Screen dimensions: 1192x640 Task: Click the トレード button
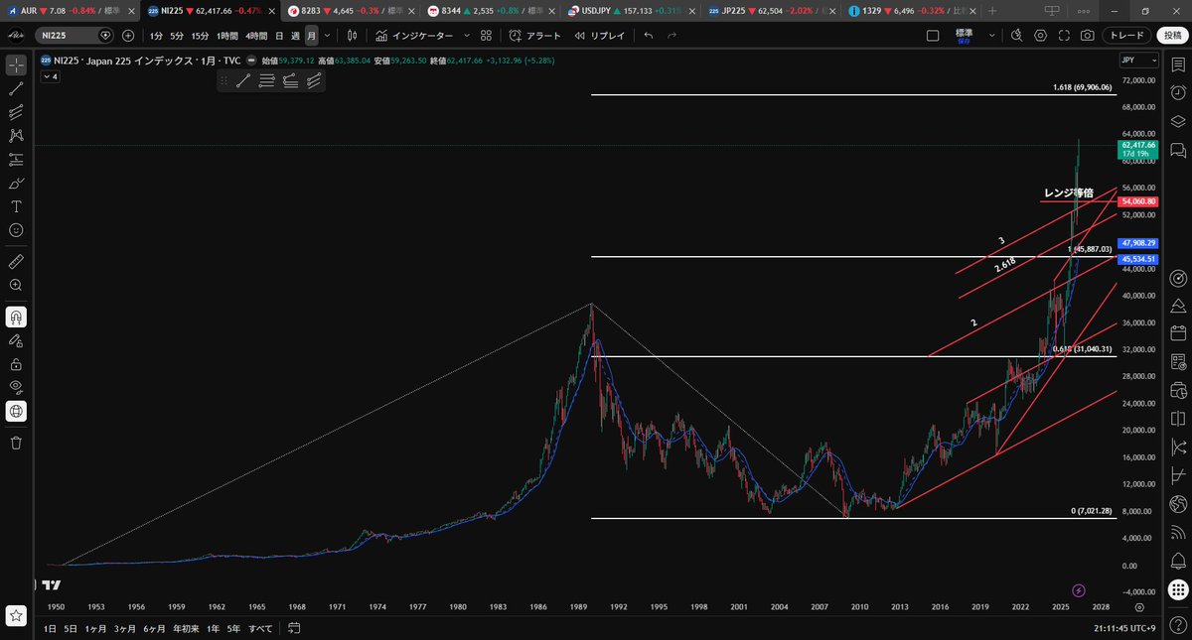point(1126,35)
